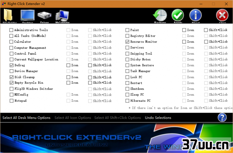This screenshot has width=233, height=153.
Task: Click the Right-Click Extender title bar app icon
Action: (x=4, y=4)
